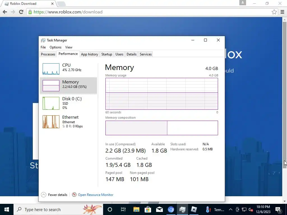The height and width of the screenshot is (215, 287).
Task: Switch to the Processes tab
Action: [48, 54]
